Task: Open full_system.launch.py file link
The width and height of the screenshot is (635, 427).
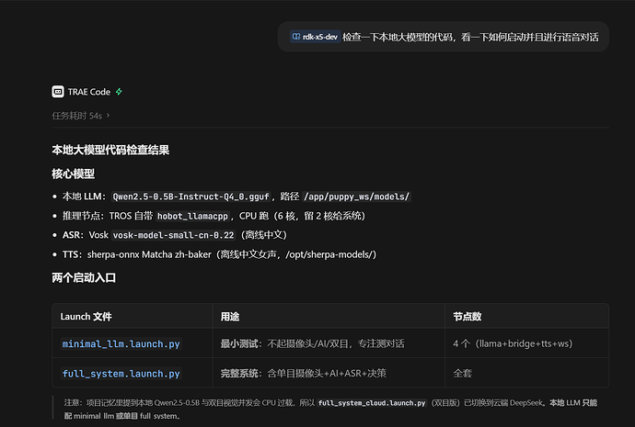Action: [121, 374]
